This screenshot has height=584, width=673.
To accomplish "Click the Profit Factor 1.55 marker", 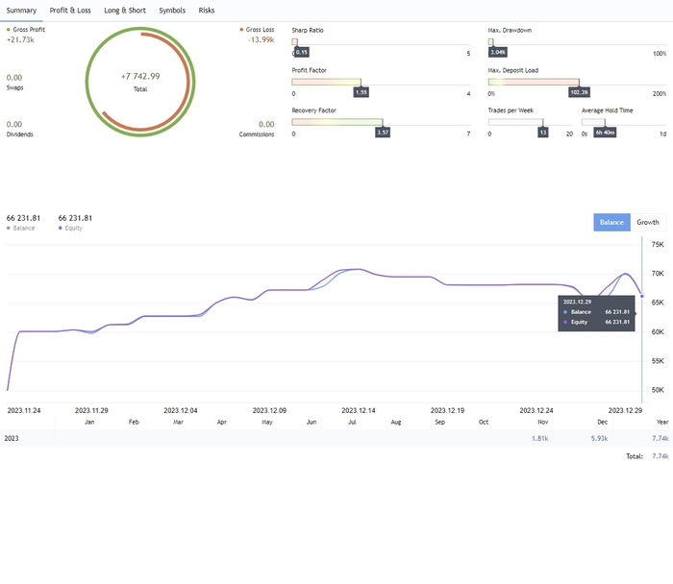I will [361, 92].
